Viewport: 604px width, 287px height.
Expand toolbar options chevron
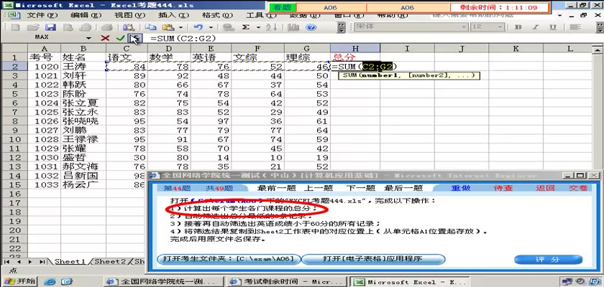point(342,27)
